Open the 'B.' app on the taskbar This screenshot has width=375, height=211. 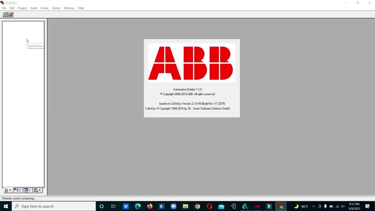click(161, 206)
